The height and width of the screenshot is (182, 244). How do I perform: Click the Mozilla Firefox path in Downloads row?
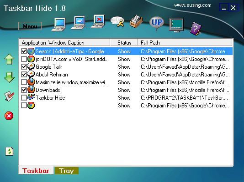pyautogui.click(x=185, y=90)
